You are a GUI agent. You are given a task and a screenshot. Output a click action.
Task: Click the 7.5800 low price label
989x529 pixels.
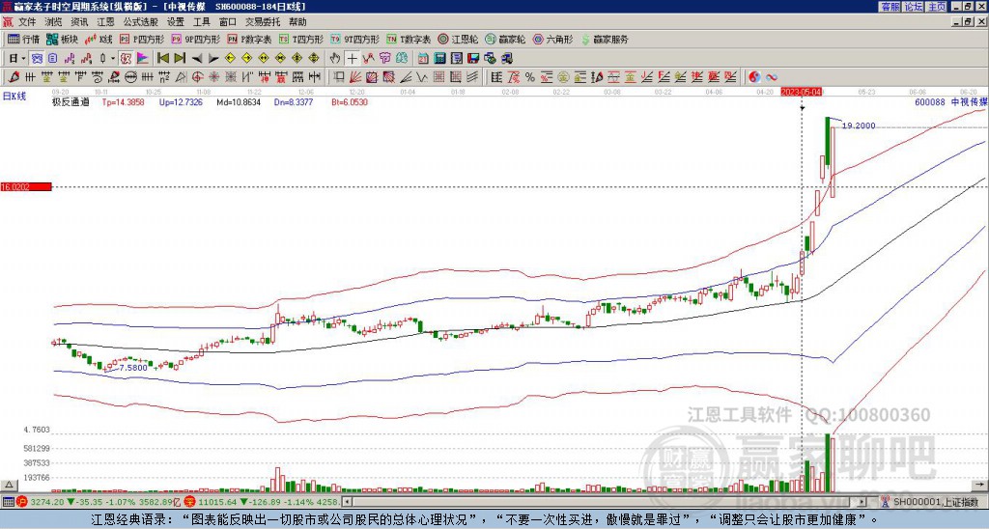click(133, 368)
